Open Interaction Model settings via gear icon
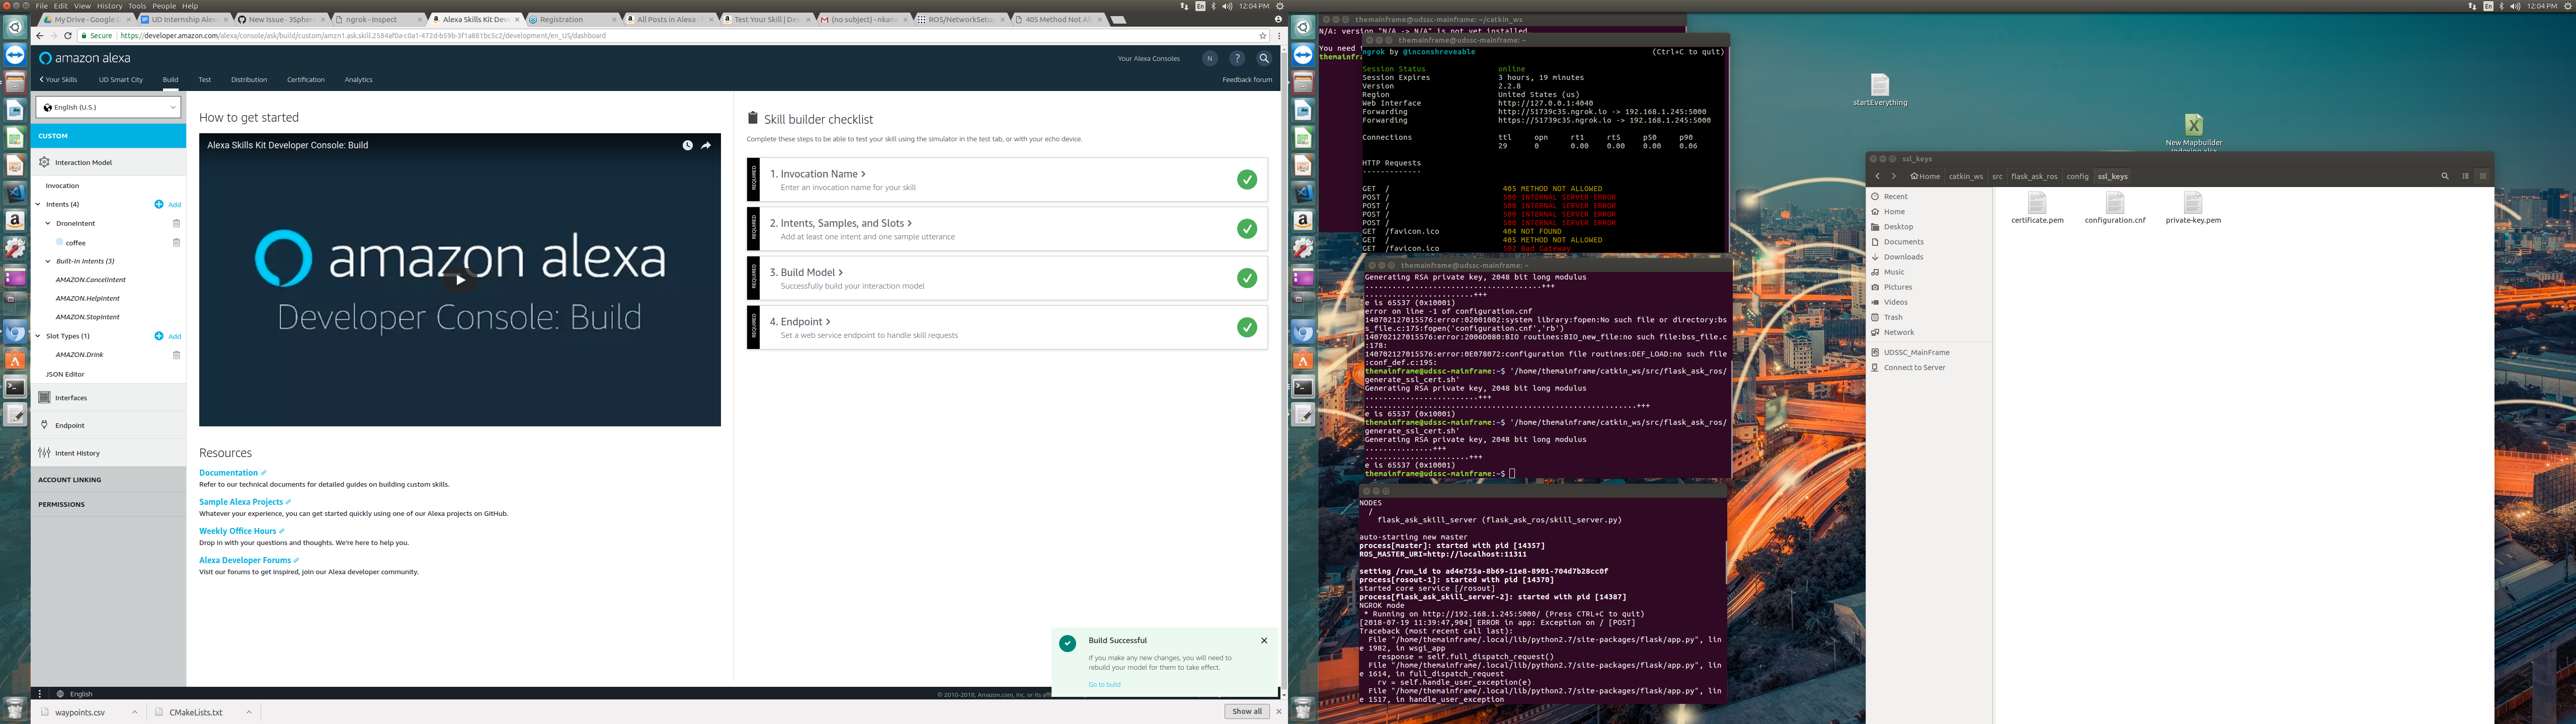Viewport: 2576px width, 724px height. (44, 162)
